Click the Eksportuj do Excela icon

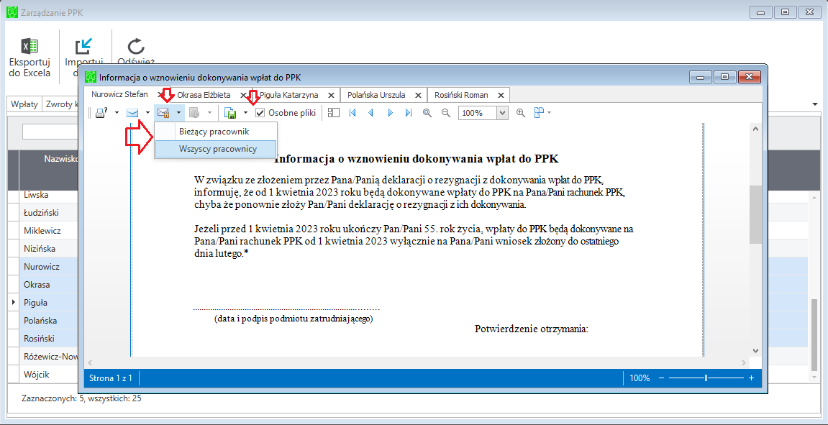[x=29, y=47]
